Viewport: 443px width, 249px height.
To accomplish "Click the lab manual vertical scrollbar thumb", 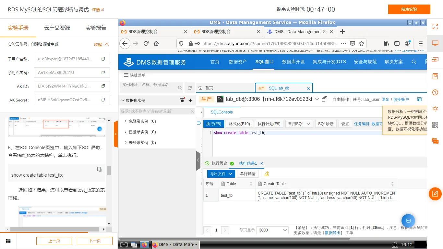I will pyautogui.click(x=109, y=171).
